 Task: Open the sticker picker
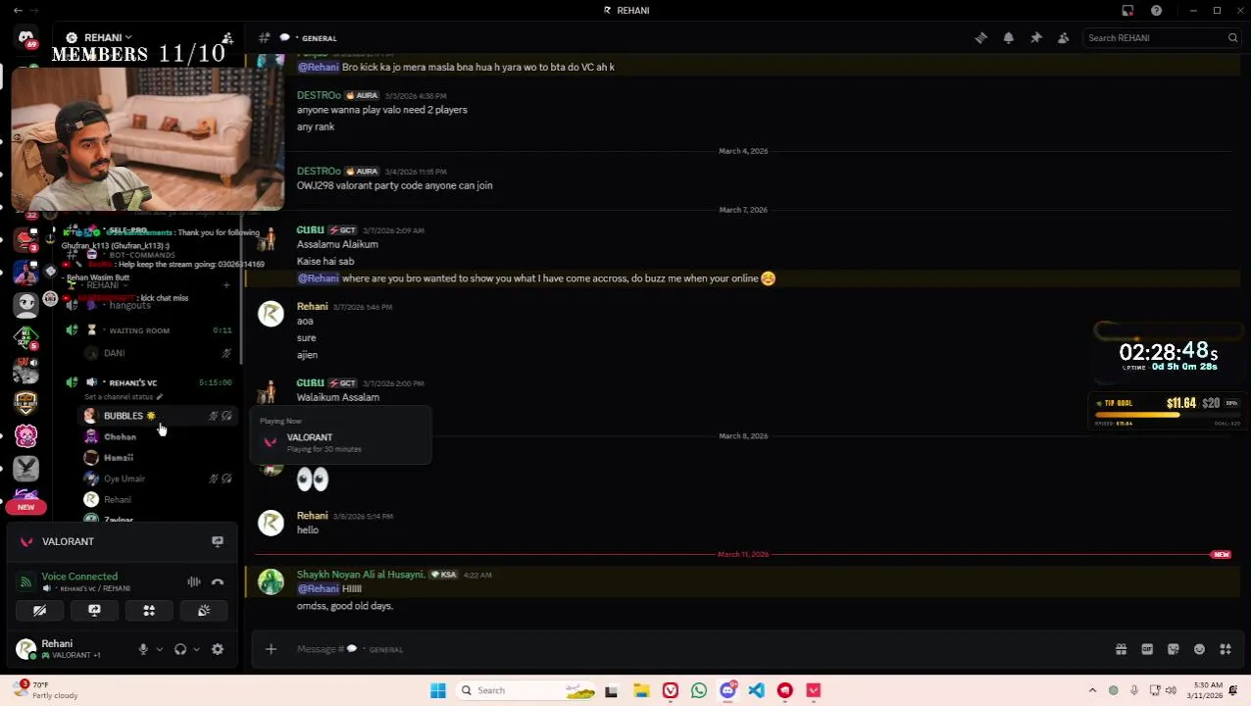[1173, 649]
